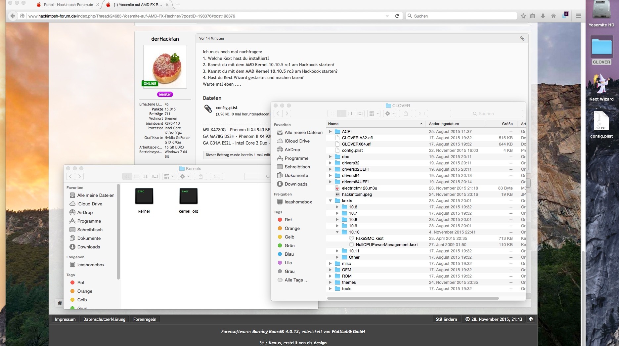Switch CLOVER window to column view

pos(351,113)
